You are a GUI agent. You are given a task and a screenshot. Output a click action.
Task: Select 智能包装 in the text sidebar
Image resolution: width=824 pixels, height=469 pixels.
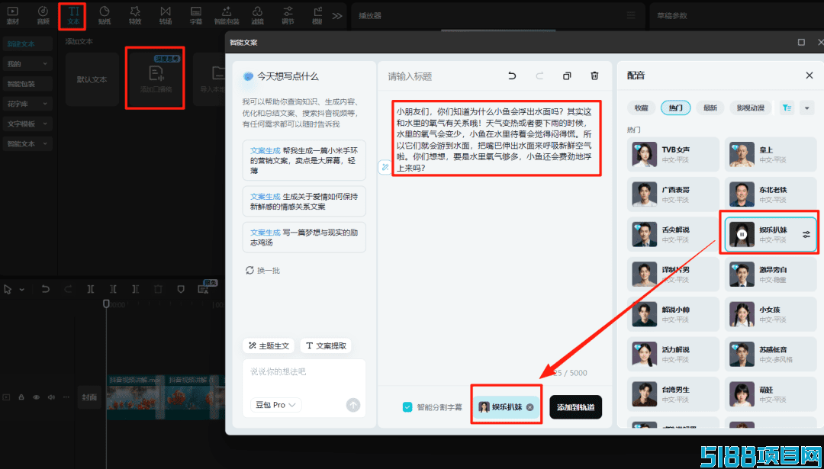(x=27, y=84)
